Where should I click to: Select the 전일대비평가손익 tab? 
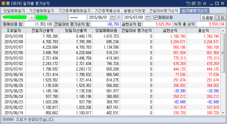[x=163, y=11]
